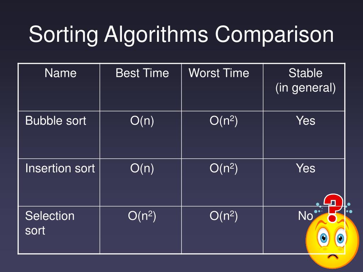
Task: Click Insertion sort's O(n) best time
Action: [142, 168]
